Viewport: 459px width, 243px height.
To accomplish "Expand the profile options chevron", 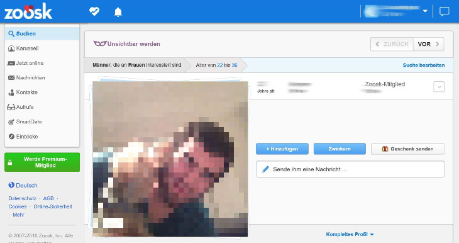I will (x=439, y=87).
